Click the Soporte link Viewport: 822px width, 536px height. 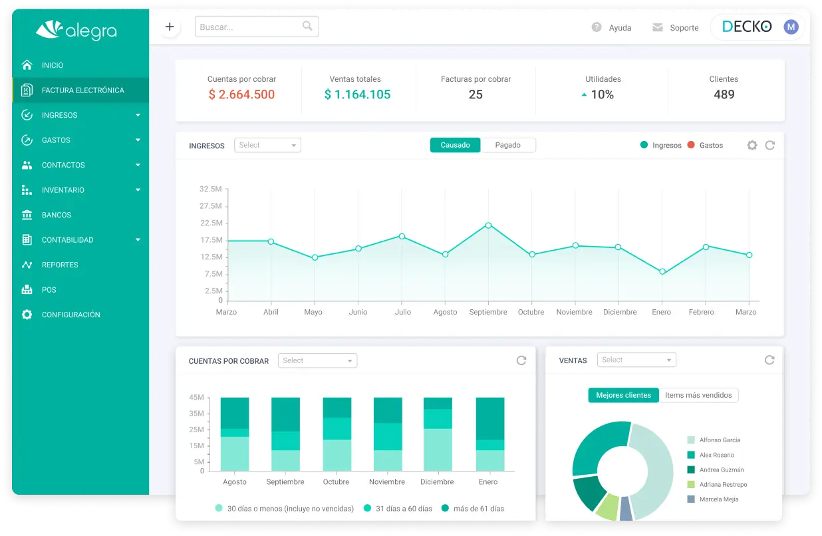click(684, 28)
